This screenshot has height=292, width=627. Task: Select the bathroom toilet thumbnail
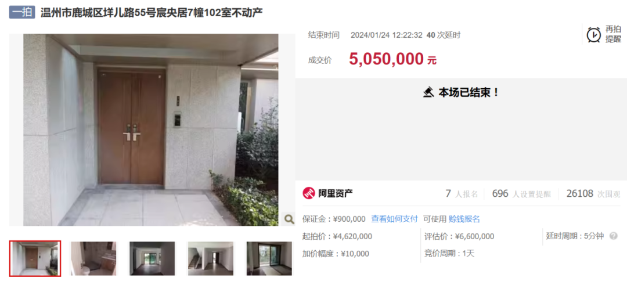click(x=93, y=258)
